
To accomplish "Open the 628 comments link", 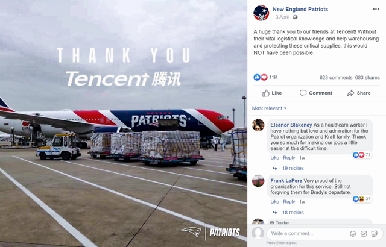I will [x=336, y=78].
